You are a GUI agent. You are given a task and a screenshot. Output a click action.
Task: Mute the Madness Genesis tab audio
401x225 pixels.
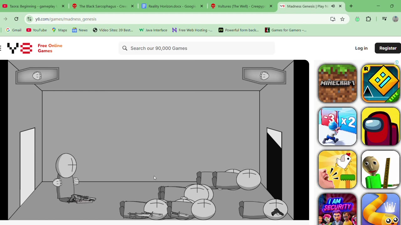pos(333,6)
